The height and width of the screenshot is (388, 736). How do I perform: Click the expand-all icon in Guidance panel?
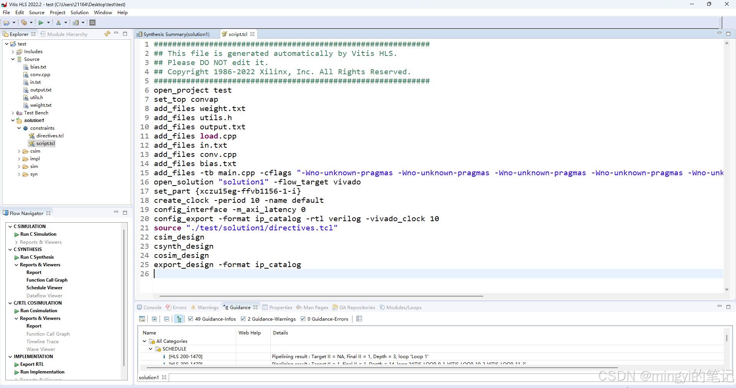[x=154, y=319]
